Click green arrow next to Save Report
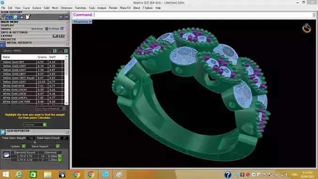The height and width of the screenshot is (179, 318). point(58,146)
